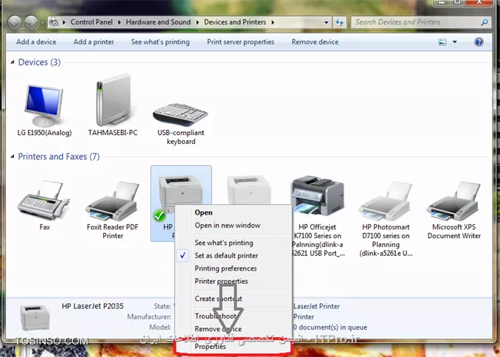Choose Troubleshoot from context menu
Screen dimensions: 500x357
(x=234, y=316)
